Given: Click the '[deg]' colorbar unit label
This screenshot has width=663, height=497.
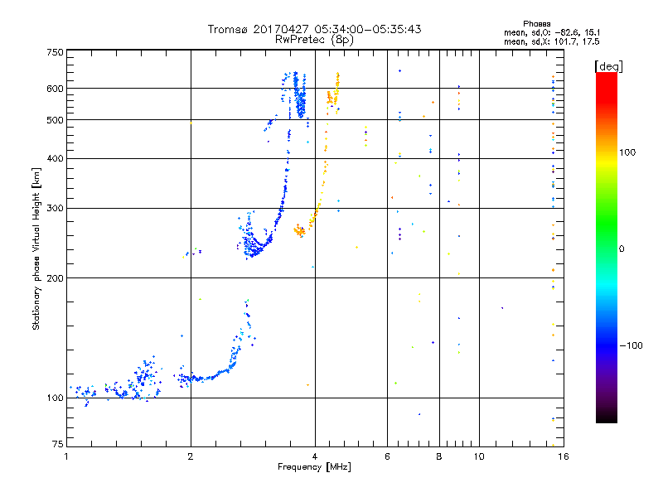Looking at the screenshot, I should click(608, 66).
